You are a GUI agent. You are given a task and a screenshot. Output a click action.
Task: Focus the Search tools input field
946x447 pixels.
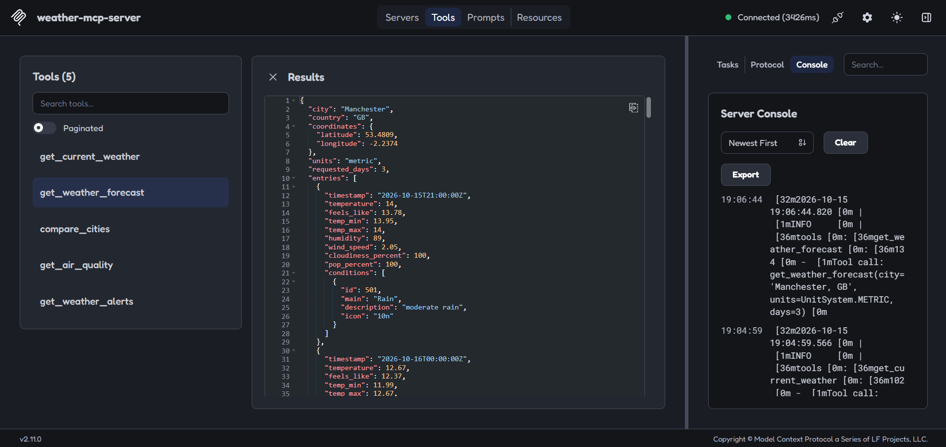click(x=131, y=103)
